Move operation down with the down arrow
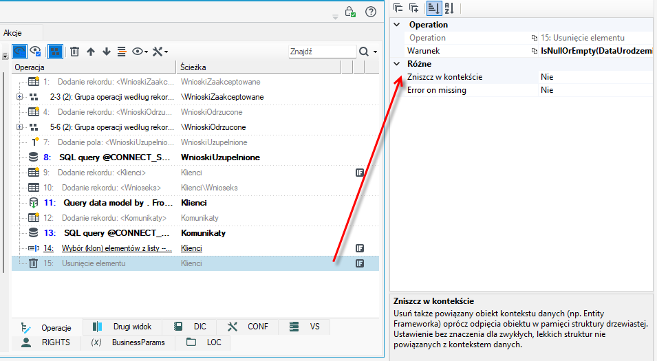 (x=107, y=52)
